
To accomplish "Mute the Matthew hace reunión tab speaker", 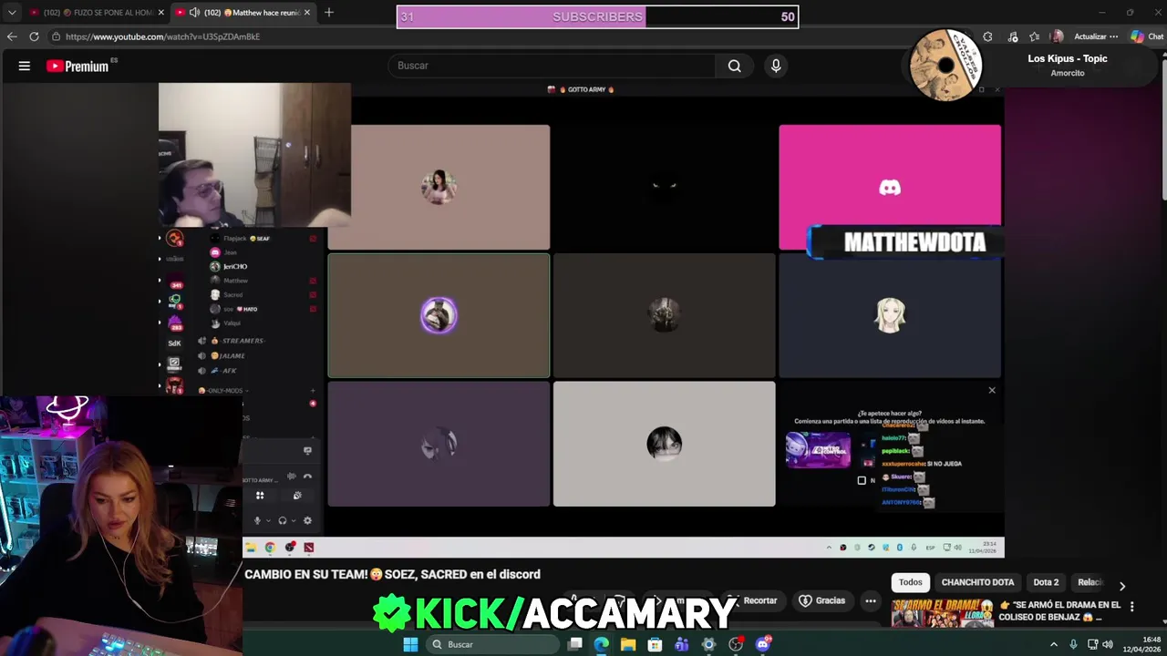I will 194,13.
